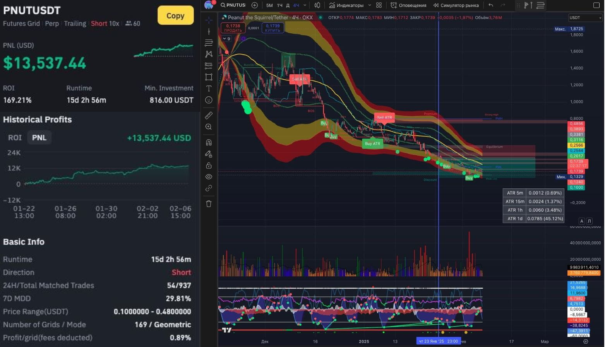This screenshot has height=347, width=605.
Task: Click the blue КУПИТЬ buy button
Action: (x=273, y=28)
